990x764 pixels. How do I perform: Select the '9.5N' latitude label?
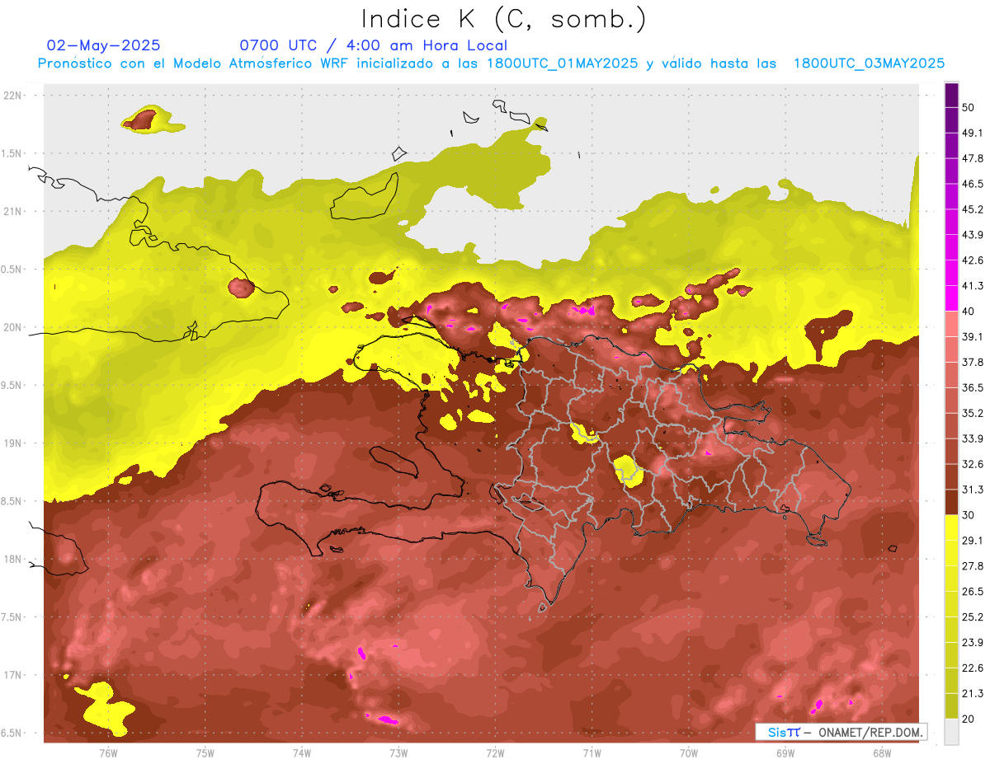tap(12, 386)
